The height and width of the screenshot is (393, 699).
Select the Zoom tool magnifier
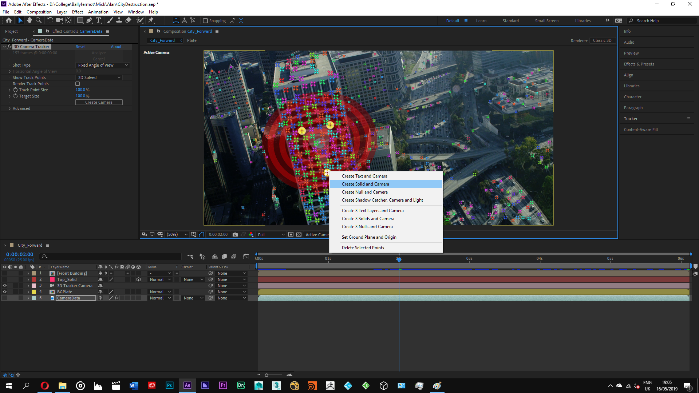click(x=38, y=20)
